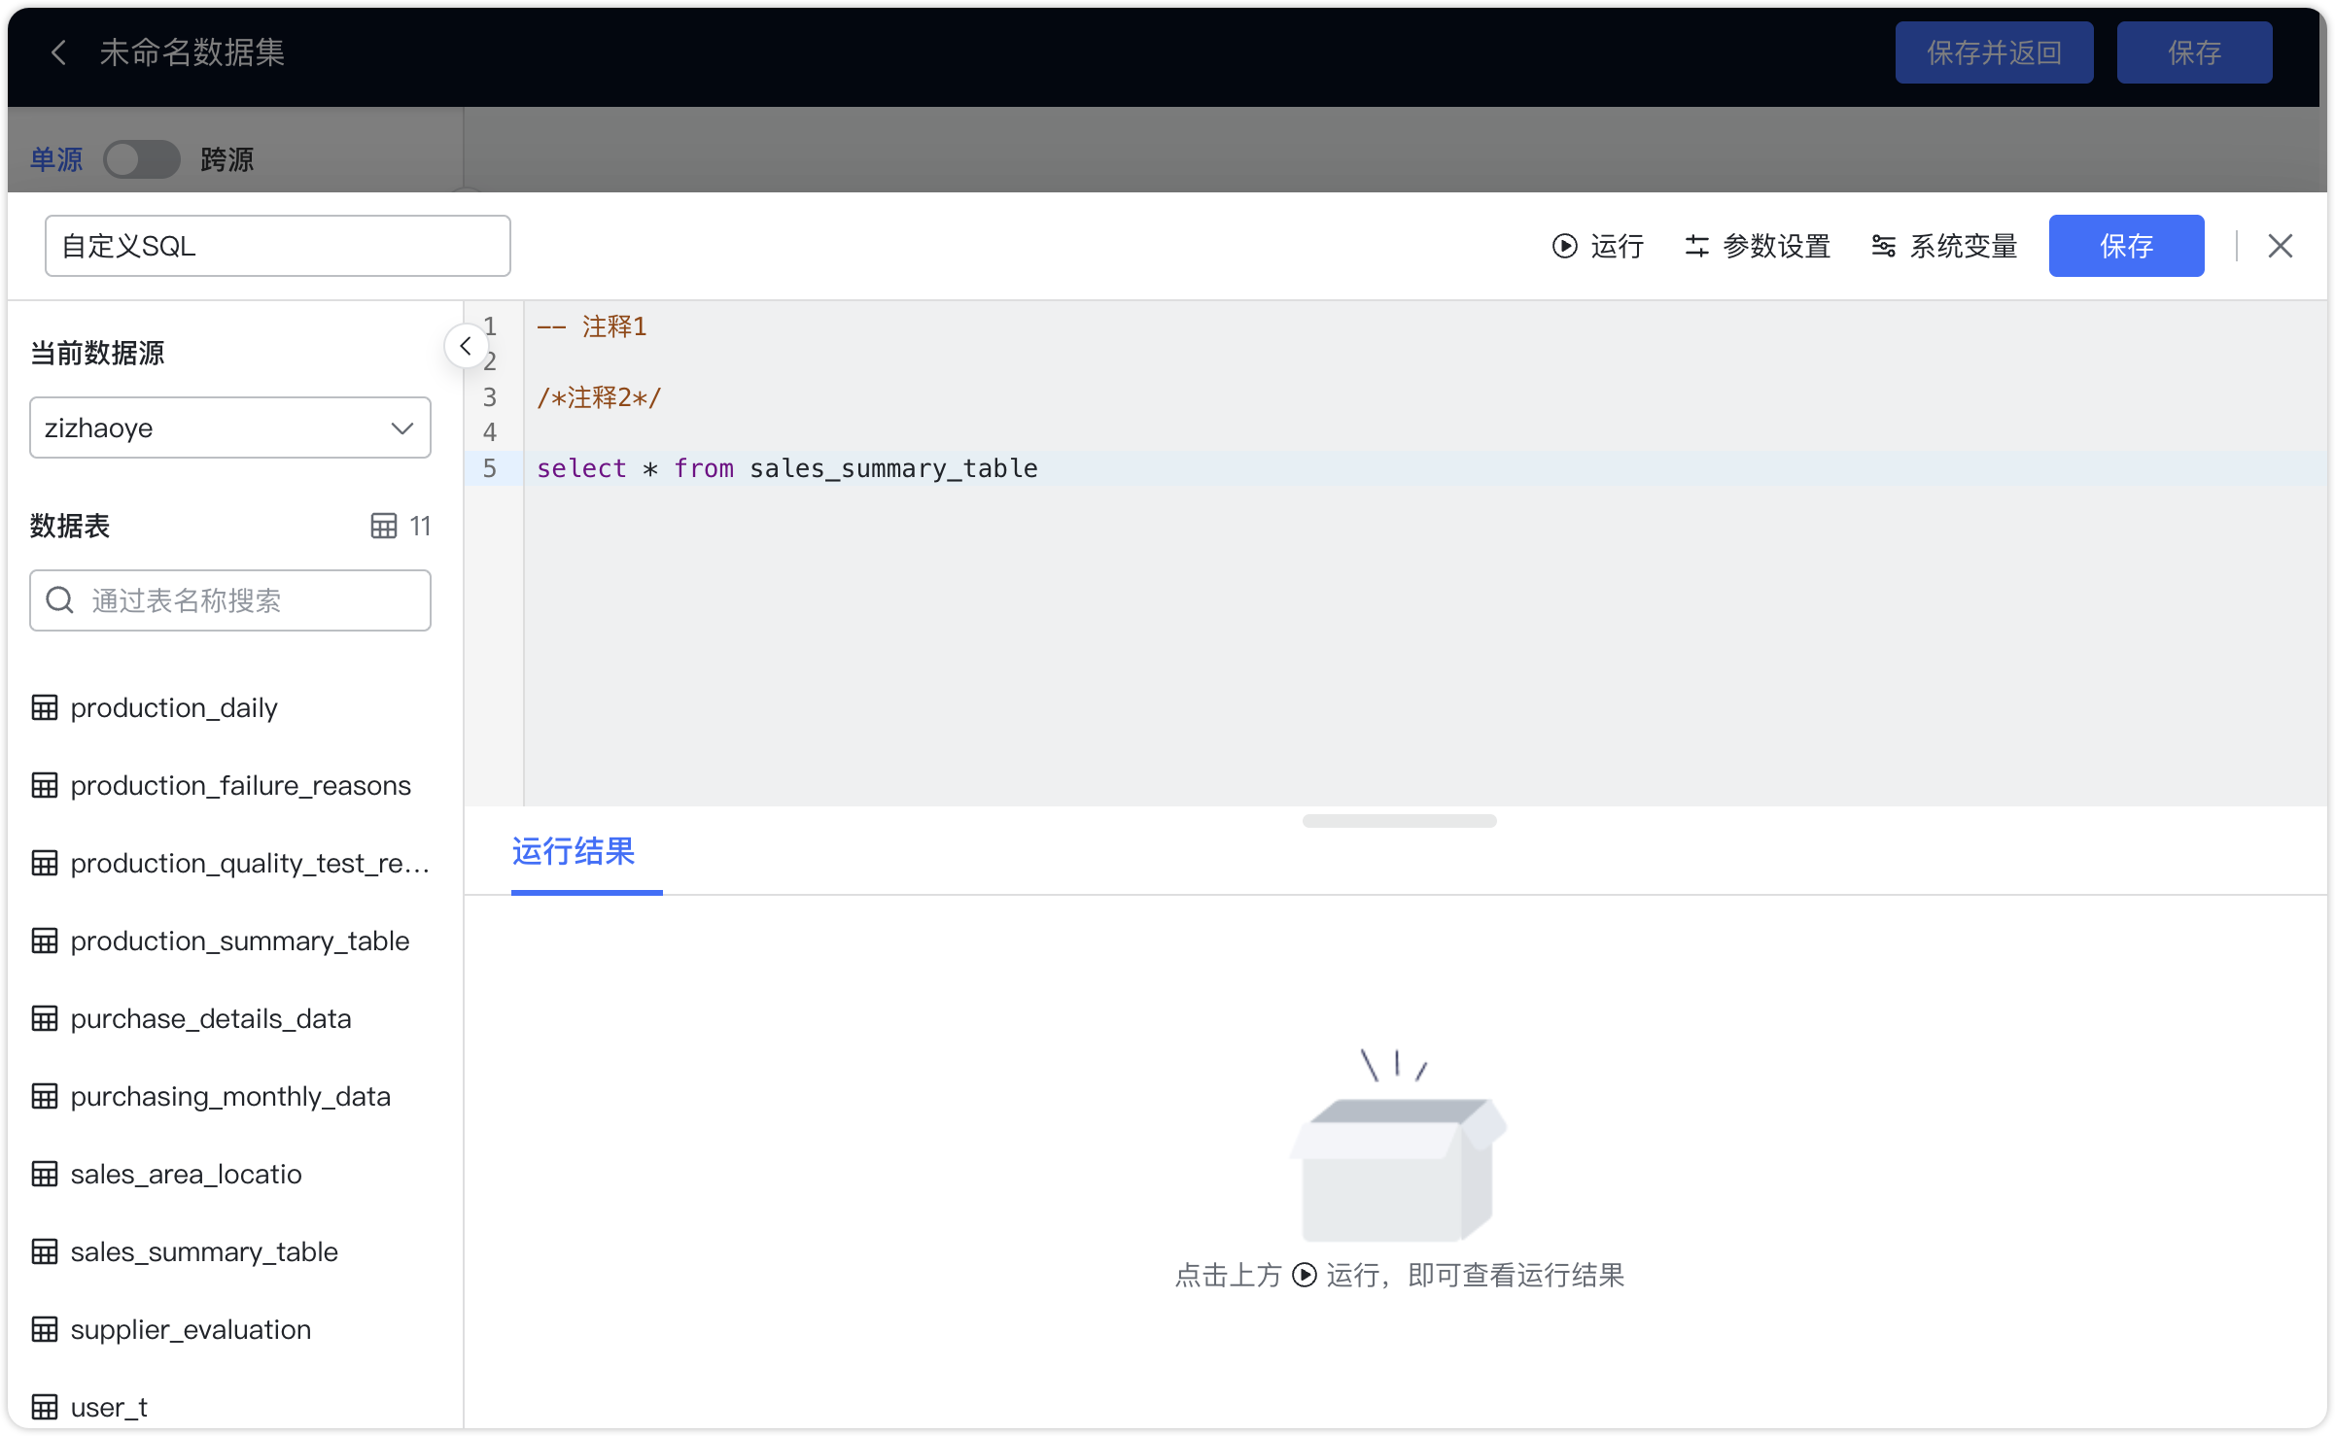Click the magnifier search icon
The width and height of the screenshot is (2335, 1436).
(x=60, y=600)
